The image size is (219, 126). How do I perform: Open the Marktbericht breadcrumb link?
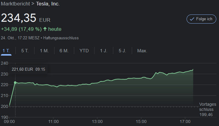pyautogui.click(x=15, y=4)
